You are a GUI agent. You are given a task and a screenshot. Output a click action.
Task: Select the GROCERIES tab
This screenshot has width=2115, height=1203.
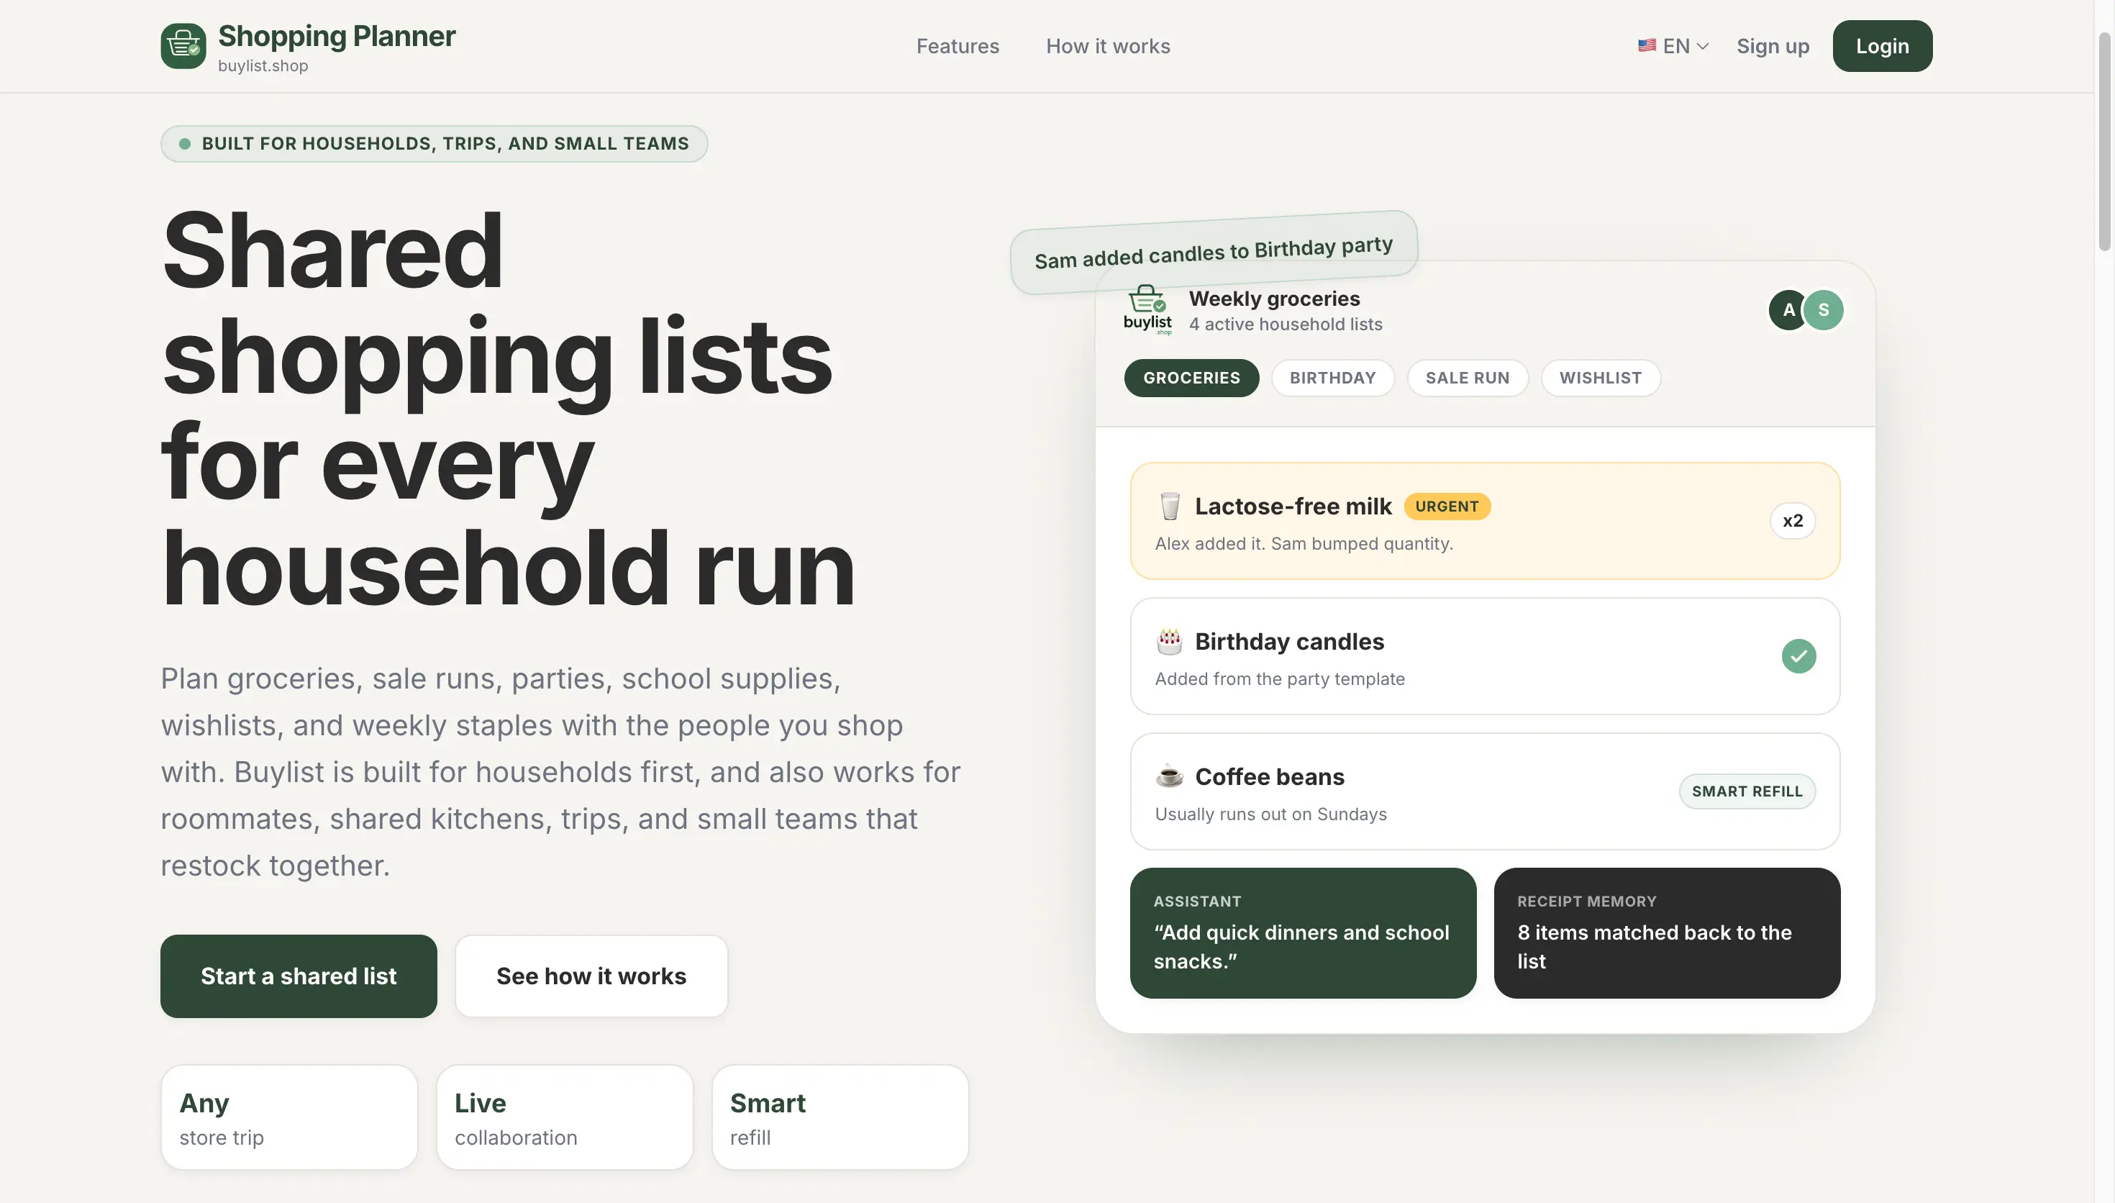pyautogui.click(x=1191, y=378)
